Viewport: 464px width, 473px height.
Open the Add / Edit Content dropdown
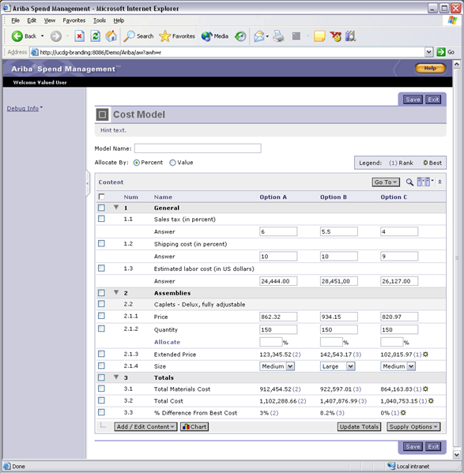point(145,427)
